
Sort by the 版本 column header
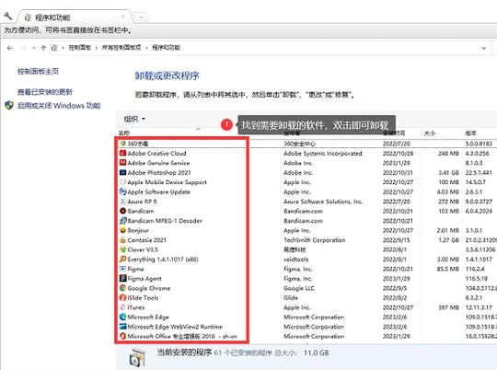pyautogui.click(x=471, y=133)
